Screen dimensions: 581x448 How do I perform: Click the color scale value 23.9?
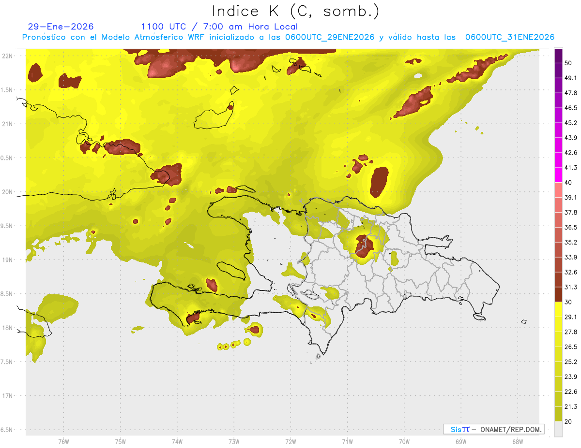(571, 377)
